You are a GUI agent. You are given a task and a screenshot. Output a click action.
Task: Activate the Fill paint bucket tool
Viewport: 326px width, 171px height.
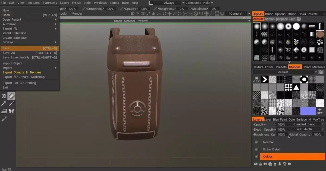pyautogui.click(x=11, y=96)
